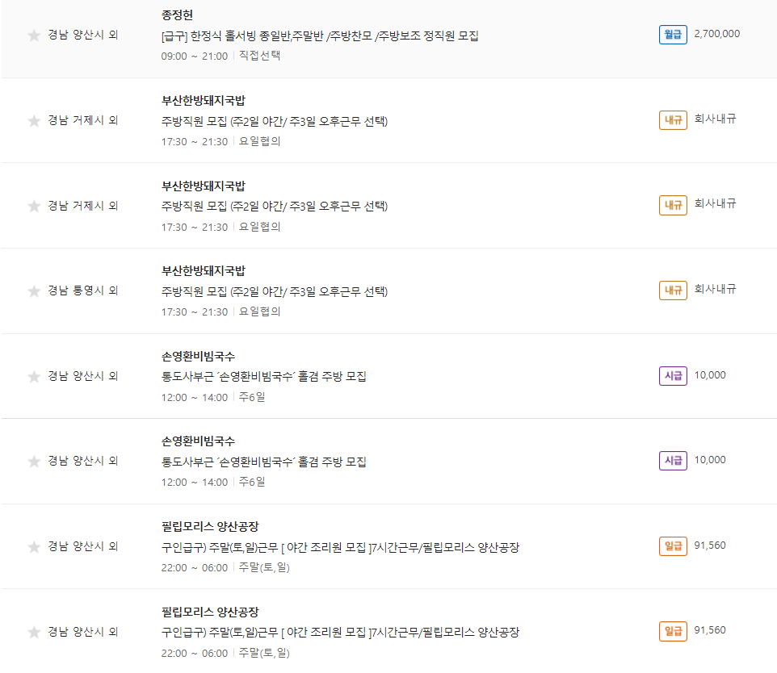
Task: Select 17:30 ~ 21:30 in the 통영시 row
Action: (x=194, y=312)
